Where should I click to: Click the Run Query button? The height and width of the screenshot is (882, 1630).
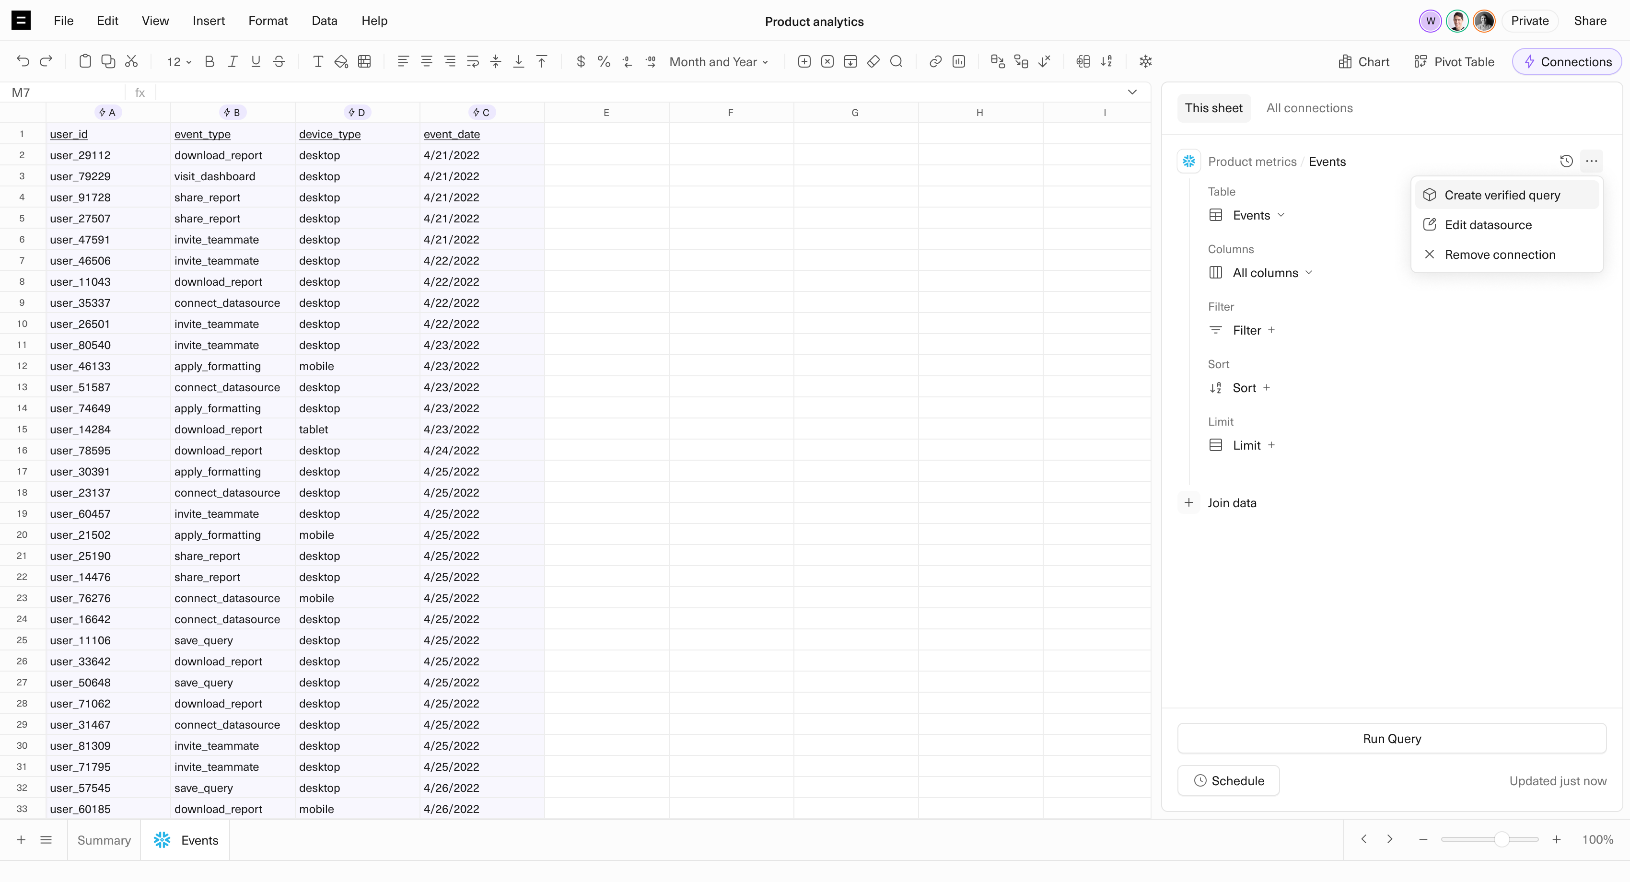(x=1391, y=738)
